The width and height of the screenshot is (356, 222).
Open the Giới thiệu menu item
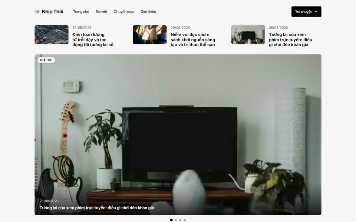click(x=148, y=11)
